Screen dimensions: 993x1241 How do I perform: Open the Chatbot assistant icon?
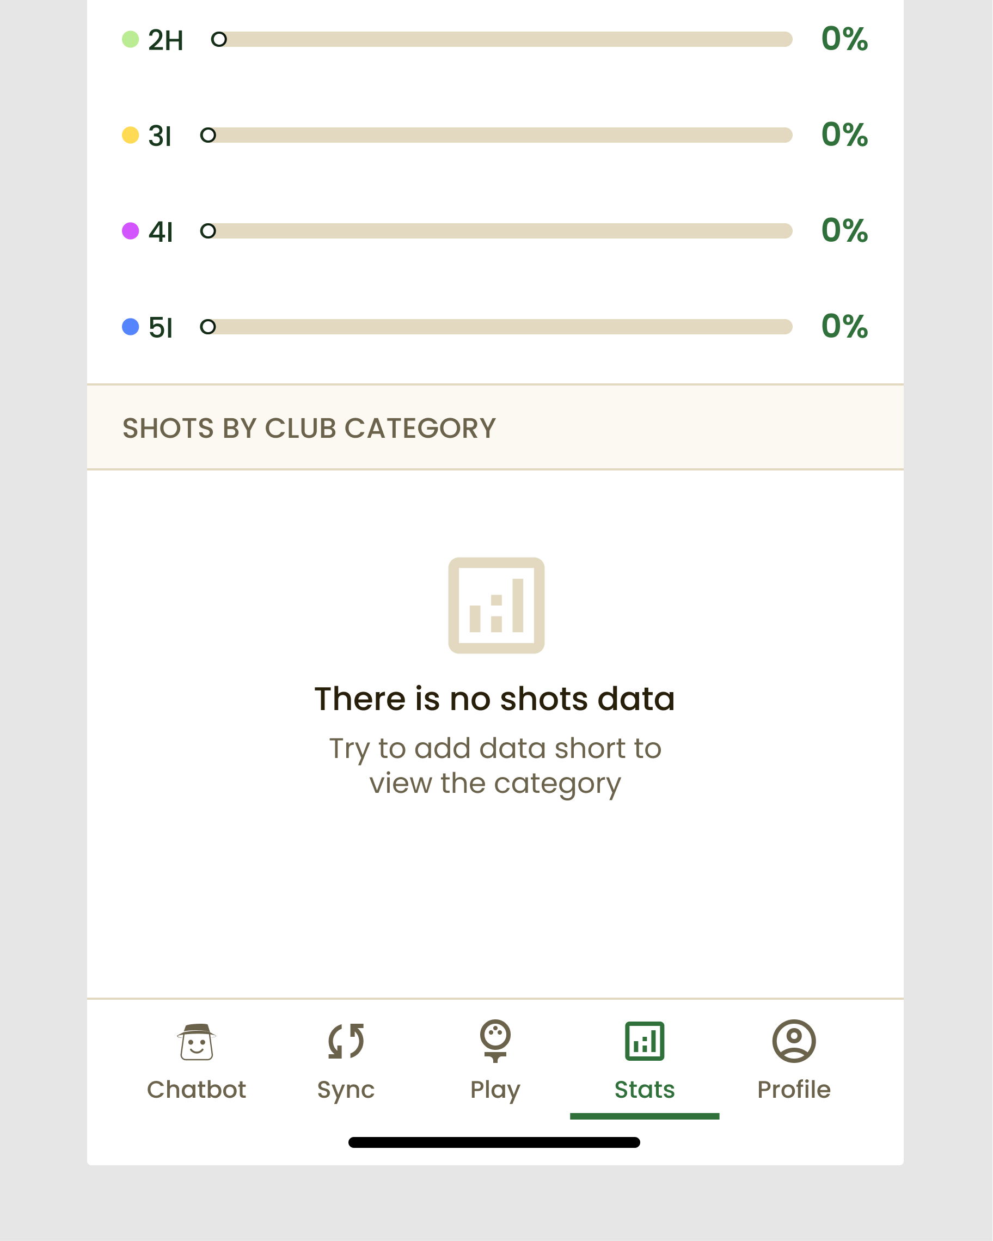[196, 1042]
